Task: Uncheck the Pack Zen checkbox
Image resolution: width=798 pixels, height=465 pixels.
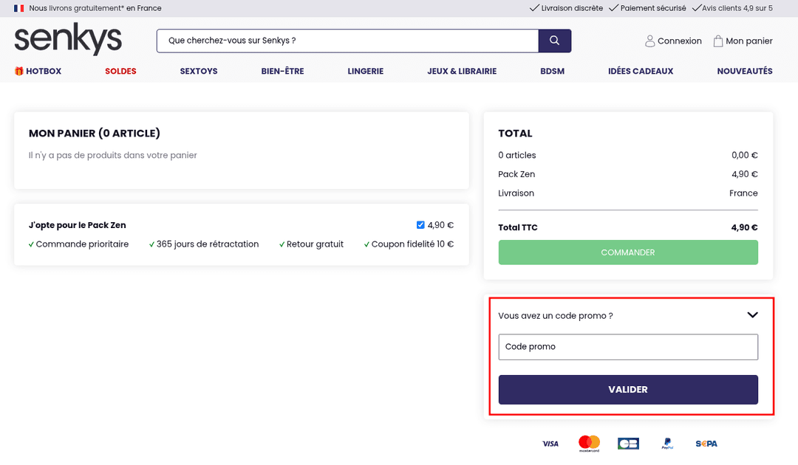Action: 420,224
